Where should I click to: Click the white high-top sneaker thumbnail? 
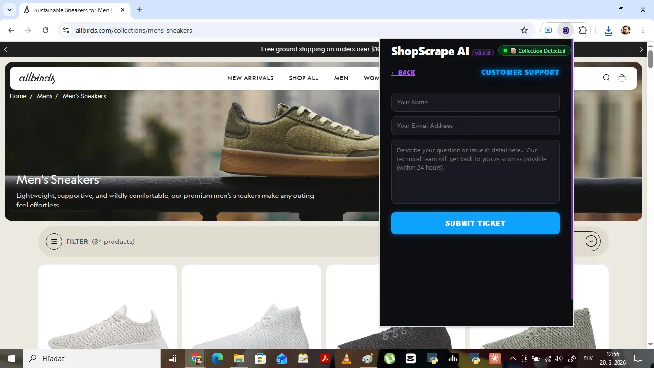tap(251, 307)
